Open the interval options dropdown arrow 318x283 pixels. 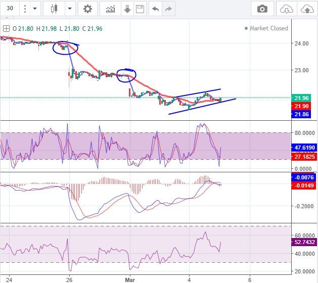[x=35, y=9]
